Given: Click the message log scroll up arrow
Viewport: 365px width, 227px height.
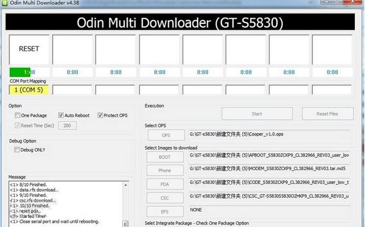Looking at the screenshot, I should [x=126, y=185].
